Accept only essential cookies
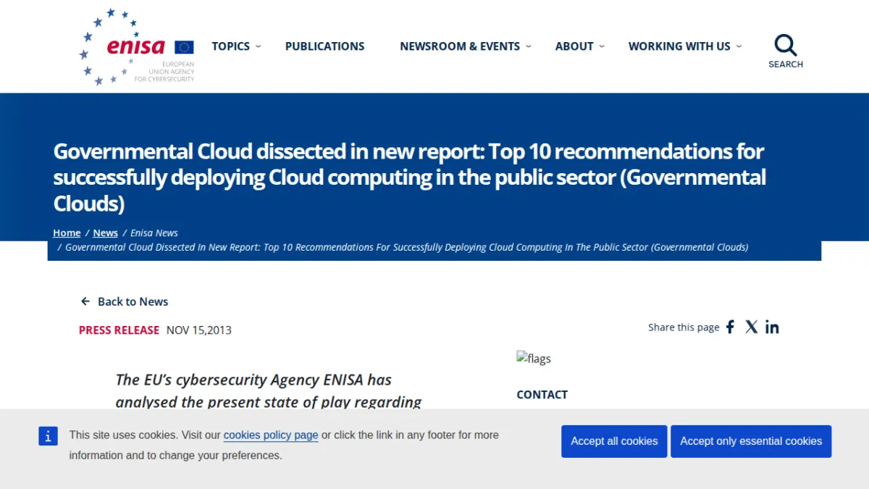 tap(751, 441)
